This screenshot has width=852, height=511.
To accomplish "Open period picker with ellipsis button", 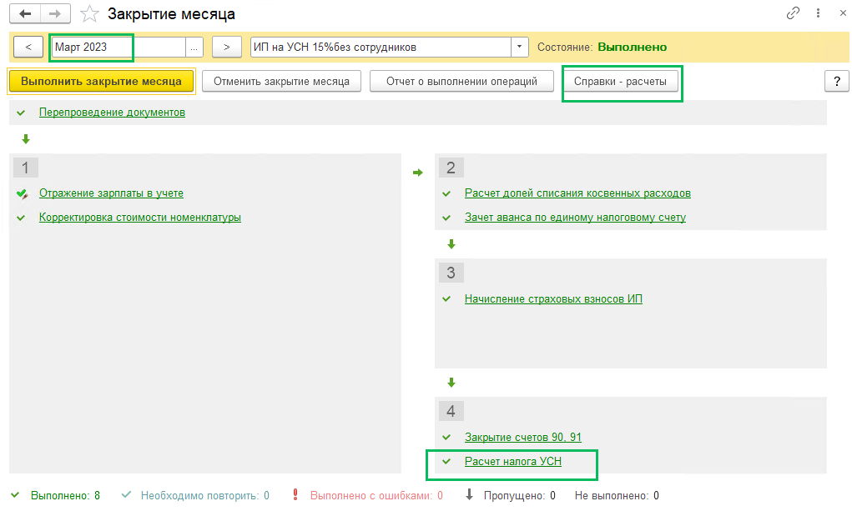I will [194, 47].
